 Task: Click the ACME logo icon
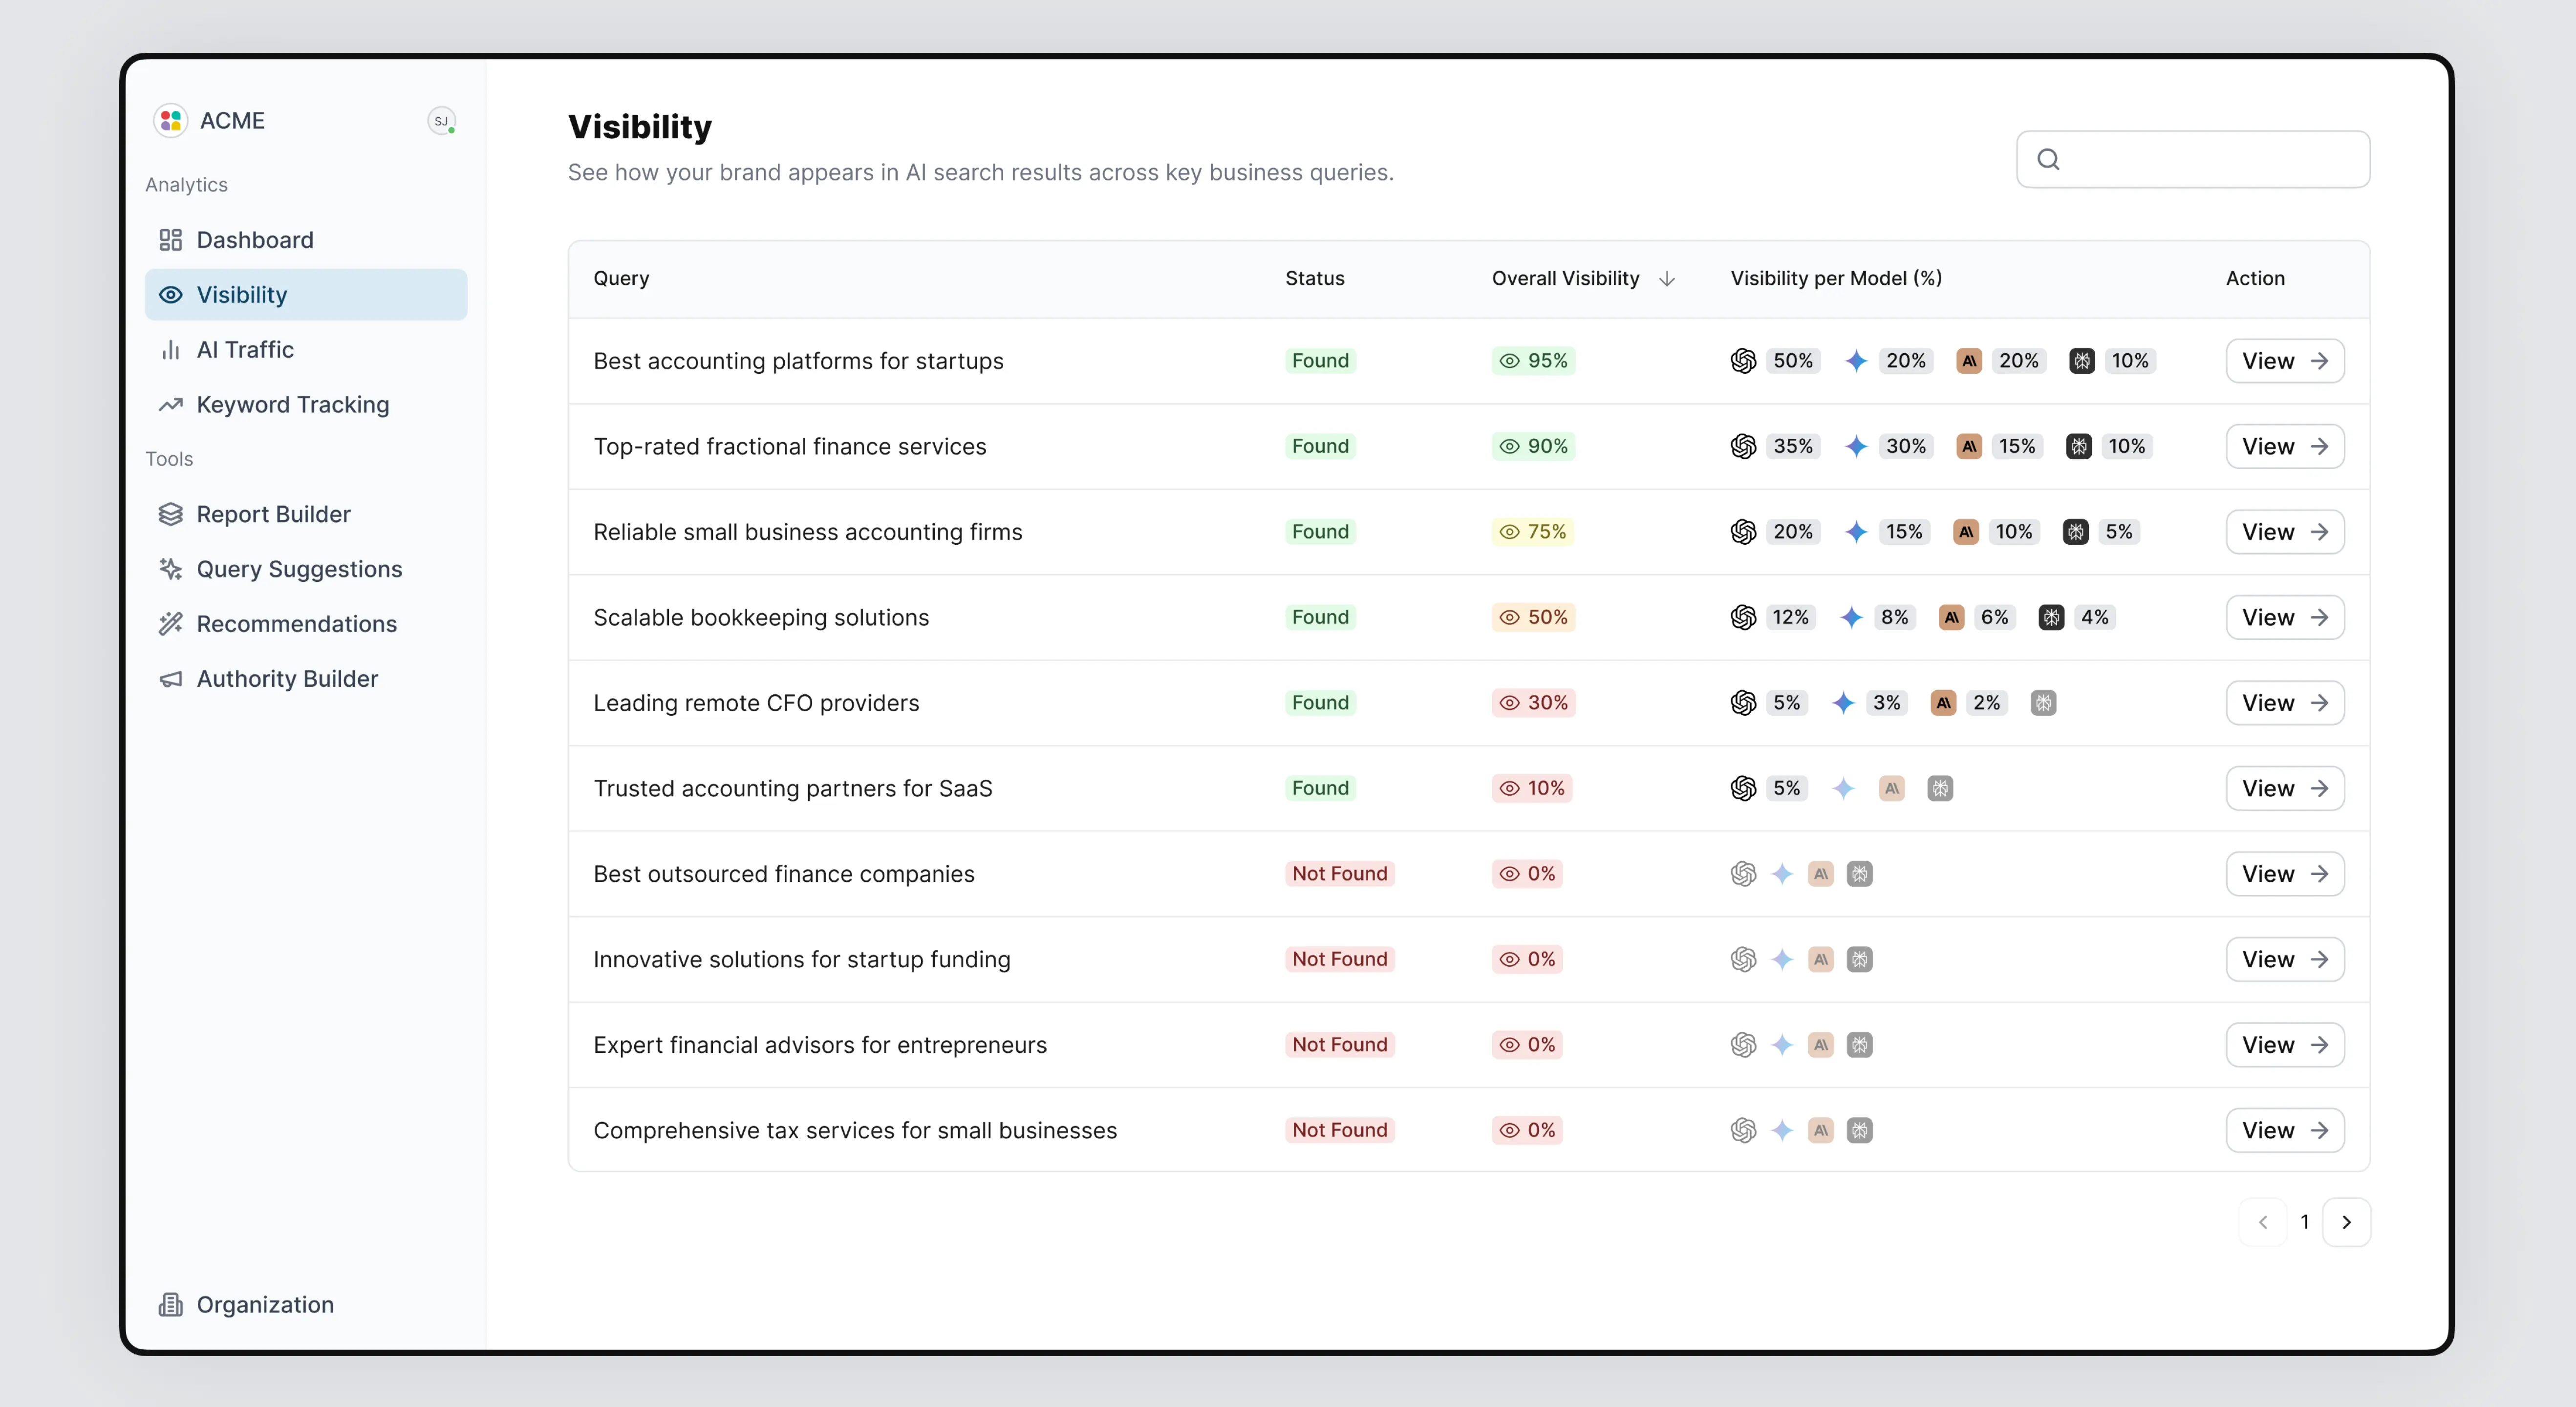[171, 120]
